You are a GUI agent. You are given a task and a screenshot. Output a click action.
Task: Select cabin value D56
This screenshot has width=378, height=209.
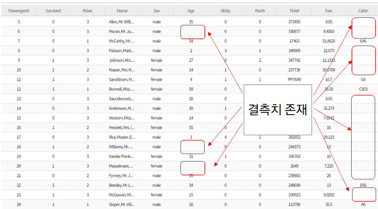click(x=363, y=185)
